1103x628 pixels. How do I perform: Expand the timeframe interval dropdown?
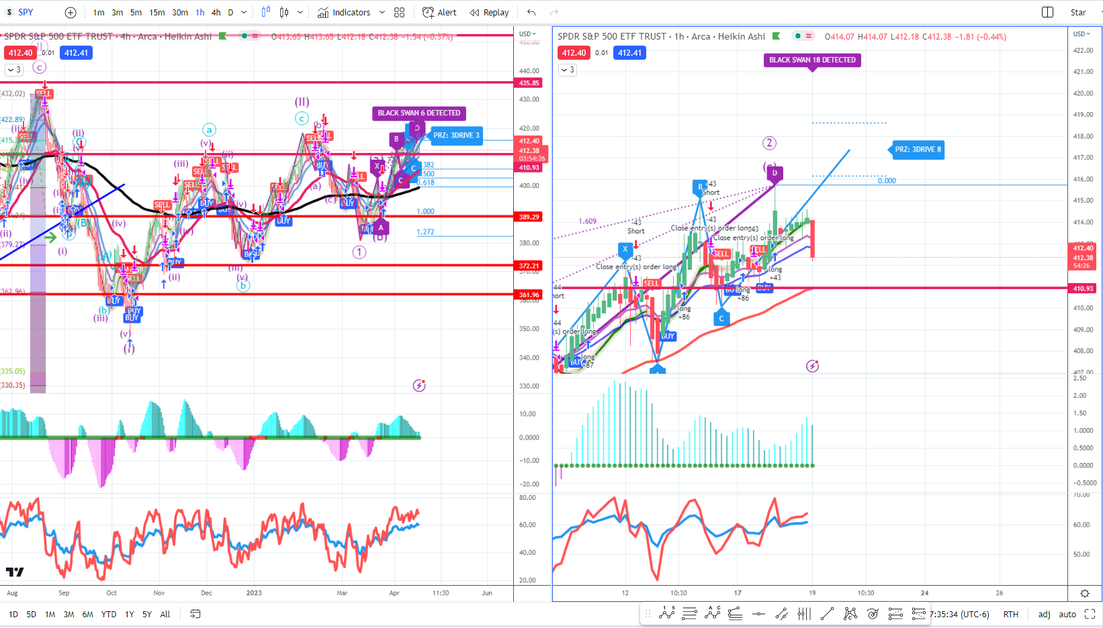244,12
